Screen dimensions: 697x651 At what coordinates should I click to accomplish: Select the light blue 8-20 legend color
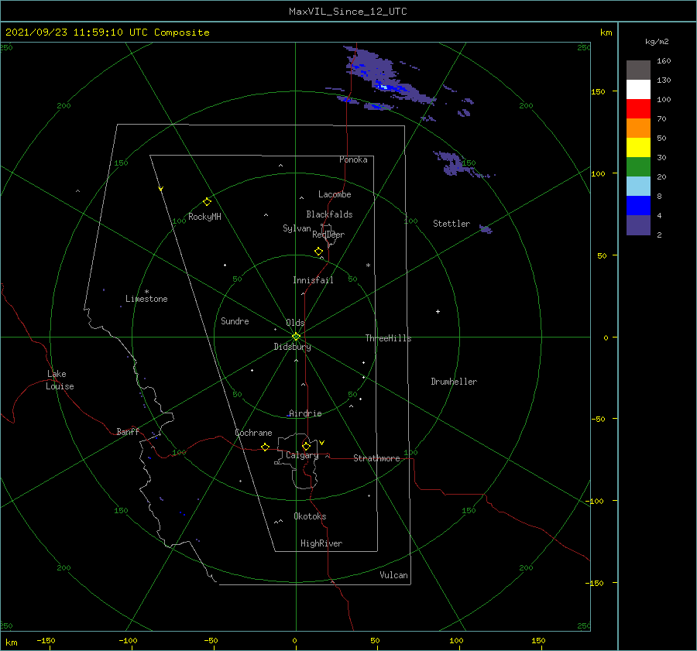[638, 187]
